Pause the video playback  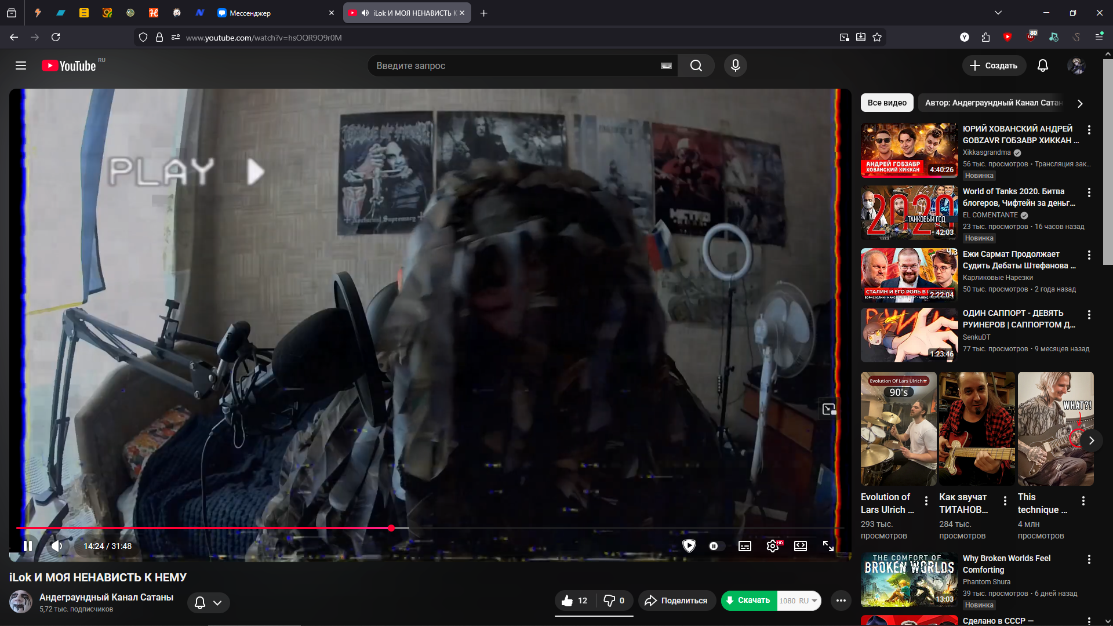(27, 546)
